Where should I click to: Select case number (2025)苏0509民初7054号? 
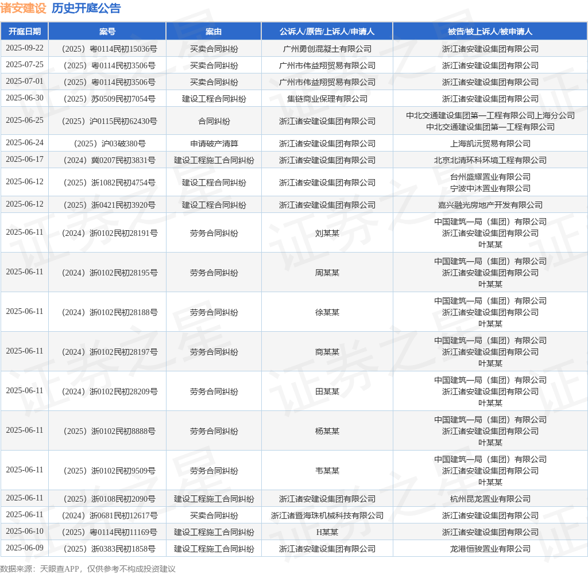pos(110,99)
